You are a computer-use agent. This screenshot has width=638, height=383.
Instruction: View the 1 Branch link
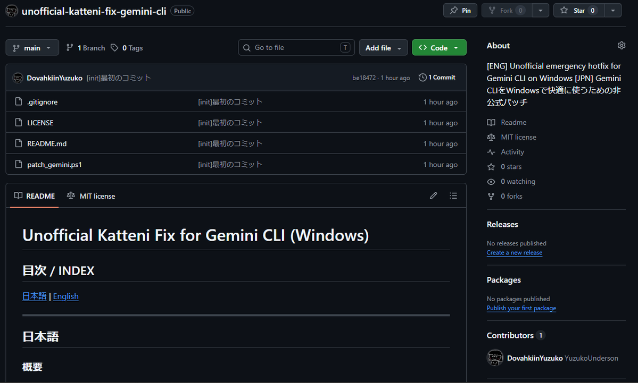tap(86, 48)
